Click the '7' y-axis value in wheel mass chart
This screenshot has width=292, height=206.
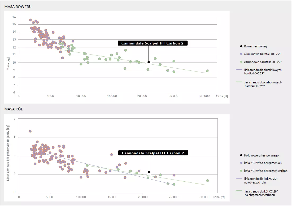pos(15,119)
